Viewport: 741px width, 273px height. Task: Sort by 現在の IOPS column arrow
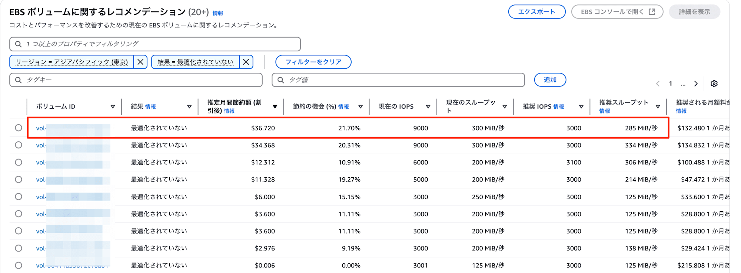[428, 107]
